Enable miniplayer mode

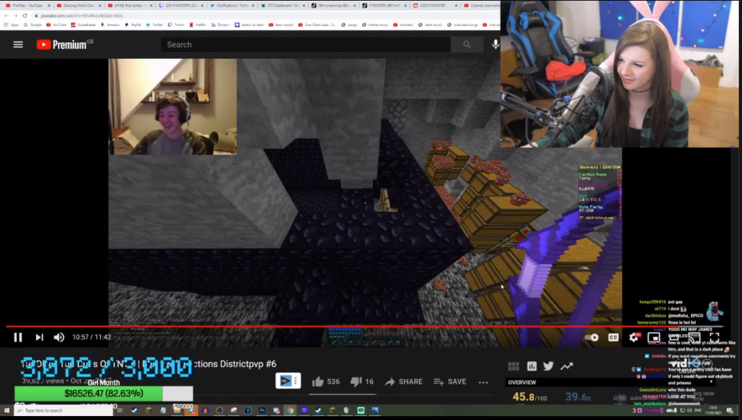tap(654, 337)
